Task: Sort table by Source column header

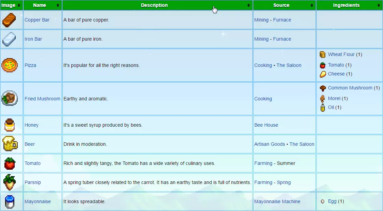Action: point(284,5)
